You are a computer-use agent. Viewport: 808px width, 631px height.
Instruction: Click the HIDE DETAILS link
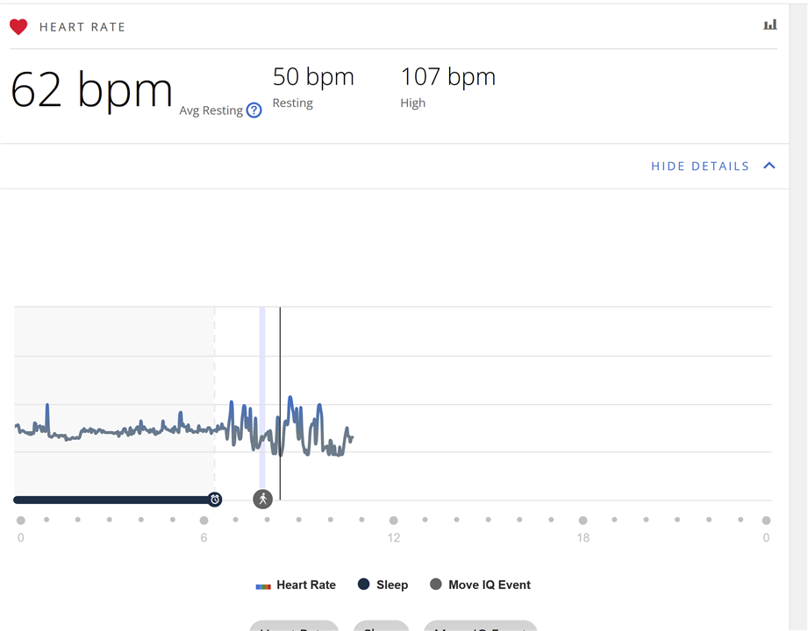click(x=699, y=167)
